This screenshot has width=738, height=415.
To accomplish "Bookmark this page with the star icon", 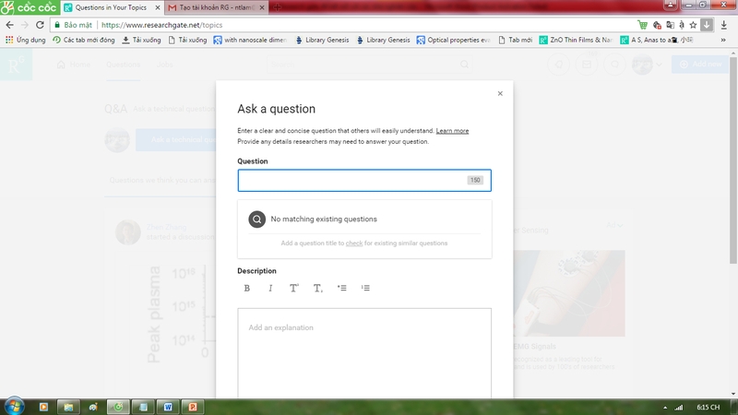I will [x=693, y=25].
